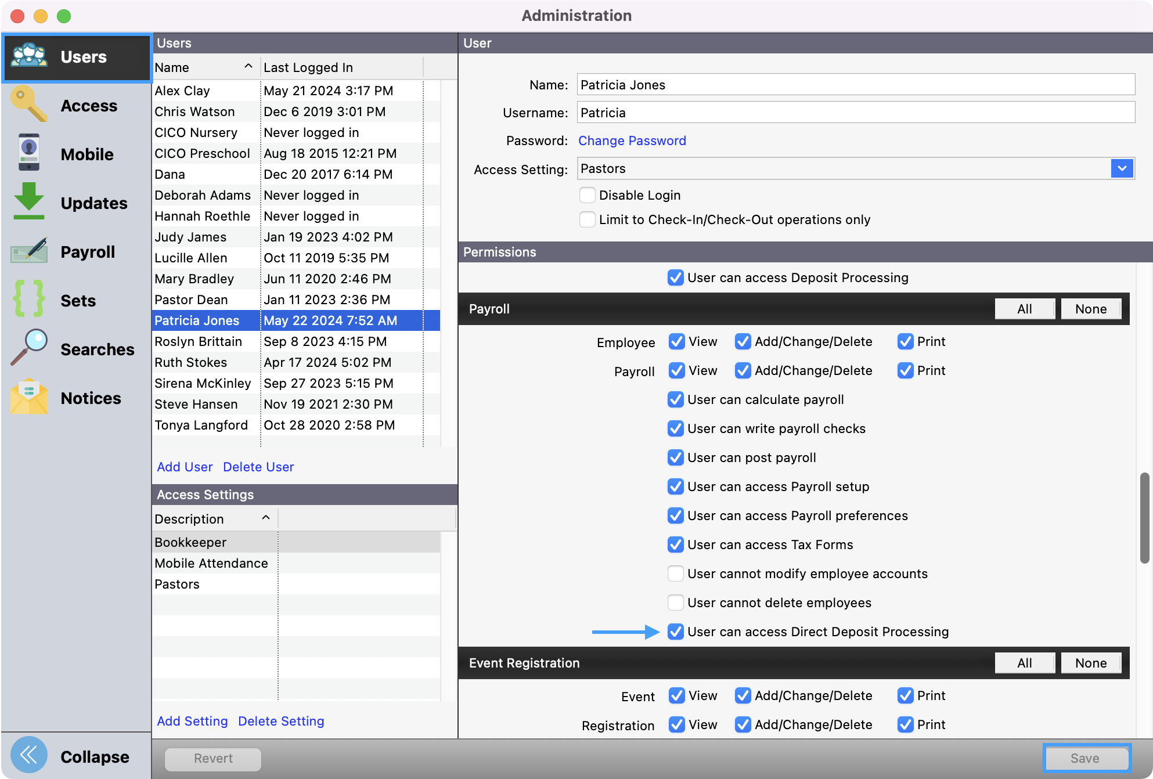Image resolution: width=1153 pixels, height=779 pixels.
Task: Open the Searches magnifying glass icon
Action: point(29,348)
